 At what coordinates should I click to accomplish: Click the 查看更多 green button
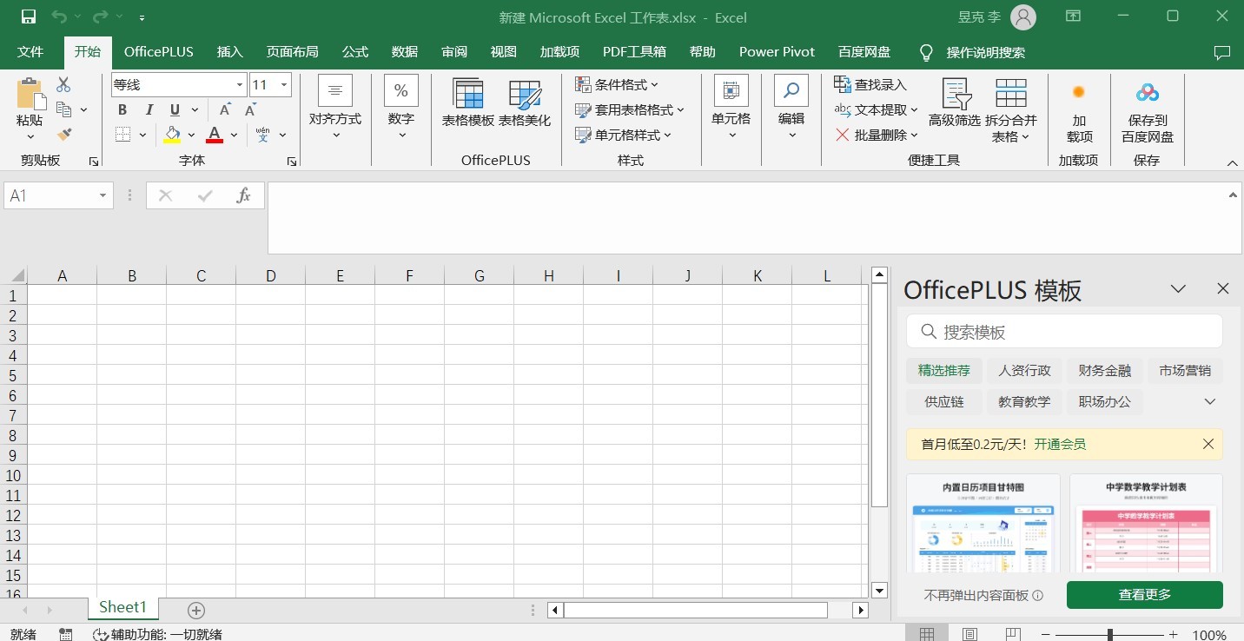click(1144, 595)
